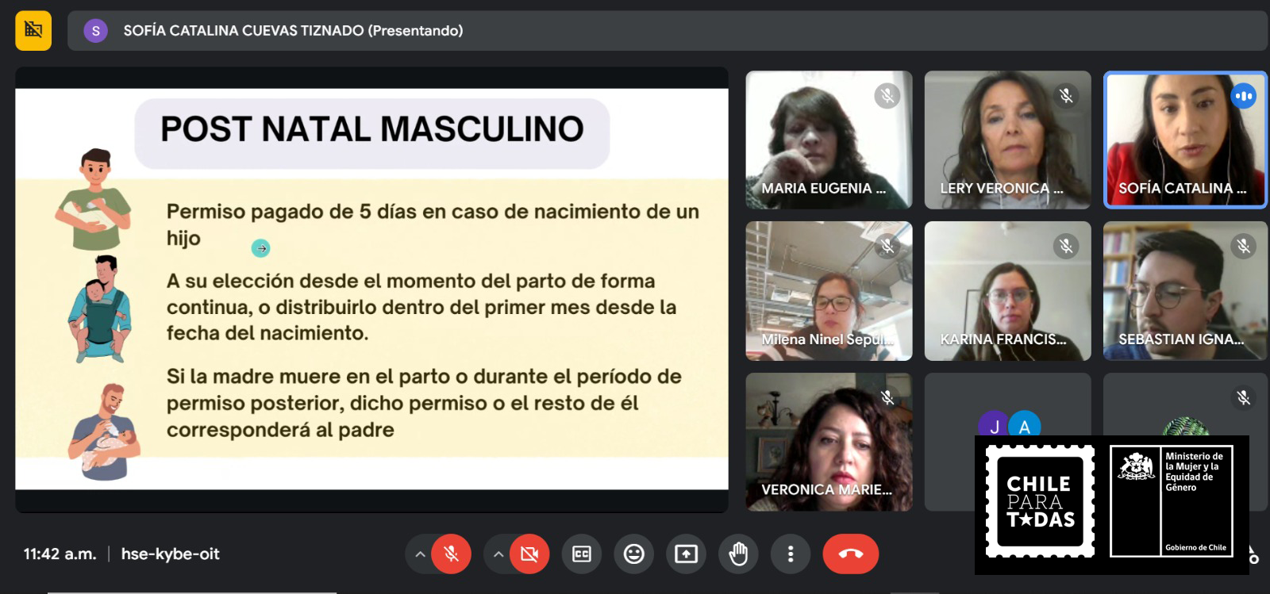Click presenter name SOFÍA CATALINA CUEVAS TIZNADO
This screenshot has width=1270, height=594.
pyautogui.click(x=244, y=31)
